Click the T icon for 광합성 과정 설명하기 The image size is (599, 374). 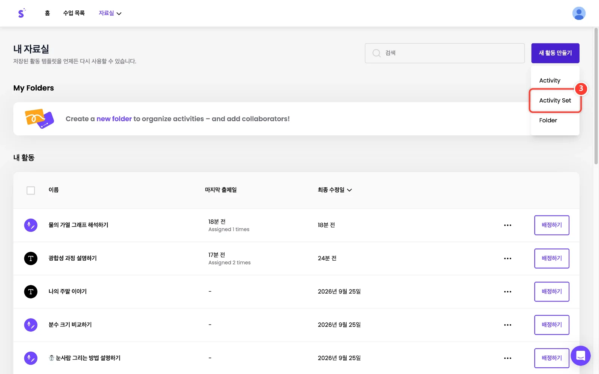pos(31,258)
